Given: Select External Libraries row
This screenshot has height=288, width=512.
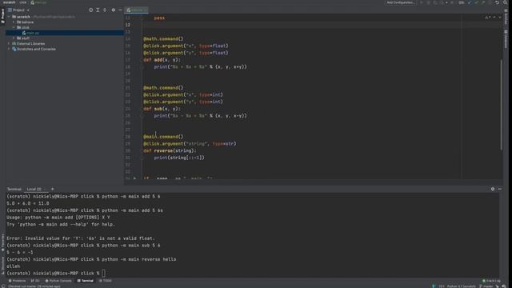Looking at the screenshot, I should pyautogui.click(x=65, y=43).
